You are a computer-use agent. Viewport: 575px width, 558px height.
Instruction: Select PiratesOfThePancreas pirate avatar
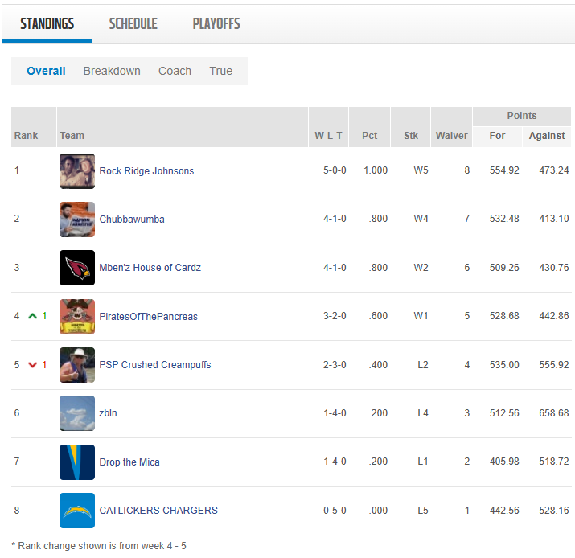77,317
